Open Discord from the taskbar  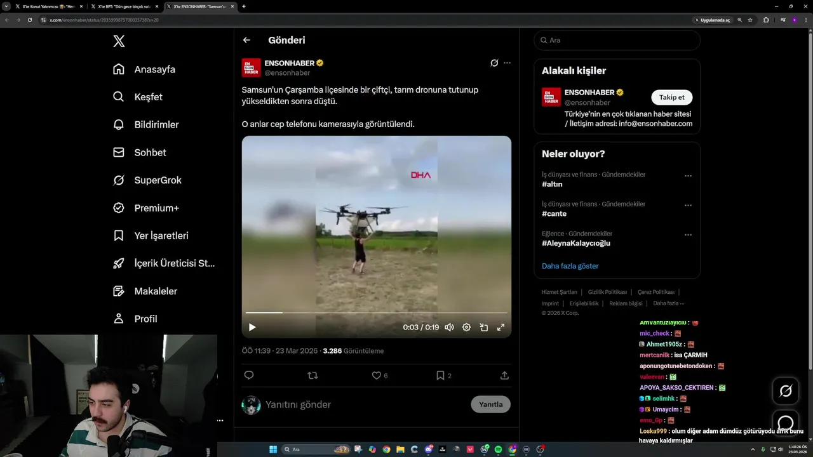pyautogui.click(x=429, y=449)
